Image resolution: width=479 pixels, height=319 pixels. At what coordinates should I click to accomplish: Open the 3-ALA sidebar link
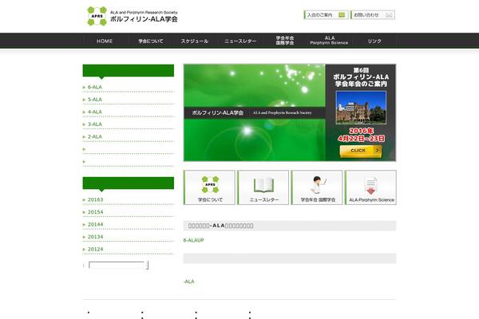95,124
